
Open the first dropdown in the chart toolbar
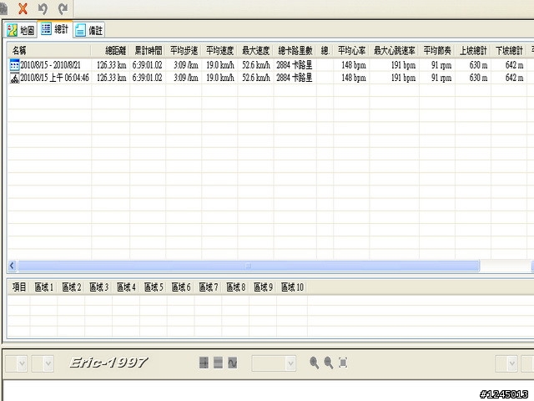(16, 363)
